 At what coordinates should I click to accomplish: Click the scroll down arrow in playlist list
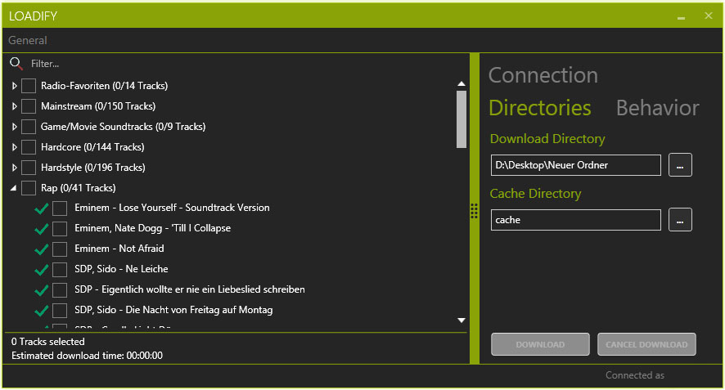point(462,320)
